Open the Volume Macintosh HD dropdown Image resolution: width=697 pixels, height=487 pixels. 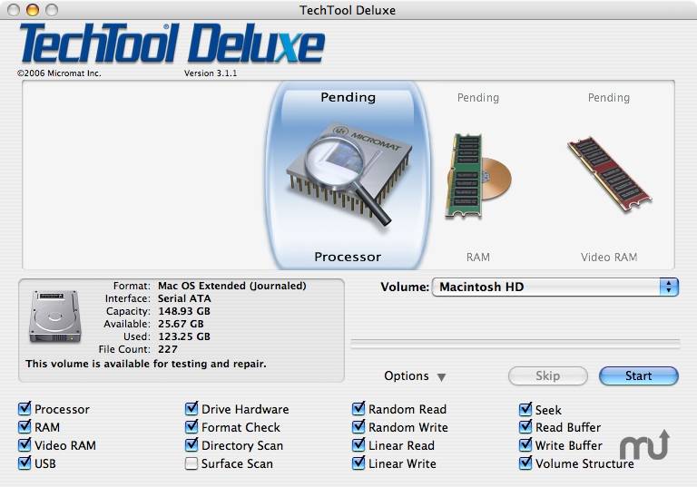[555, 287]
